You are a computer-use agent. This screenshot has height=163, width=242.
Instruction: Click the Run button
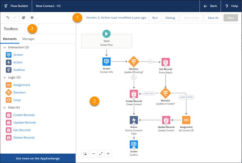coord(155,18)
